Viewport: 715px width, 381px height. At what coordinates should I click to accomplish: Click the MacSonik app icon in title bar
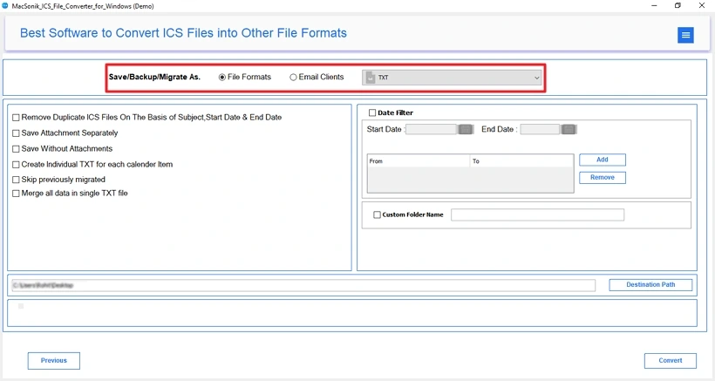(x=5, y=6)
